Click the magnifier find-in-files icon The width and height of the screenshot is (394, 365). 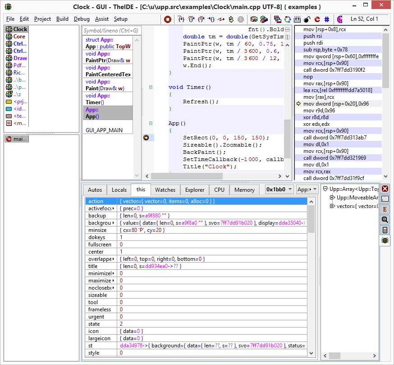(385, 220)
